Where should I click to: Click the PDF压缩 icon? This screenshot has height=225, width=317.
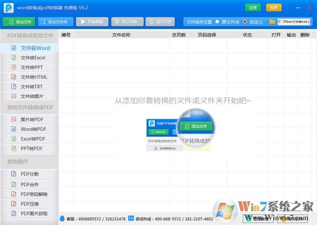14,204
